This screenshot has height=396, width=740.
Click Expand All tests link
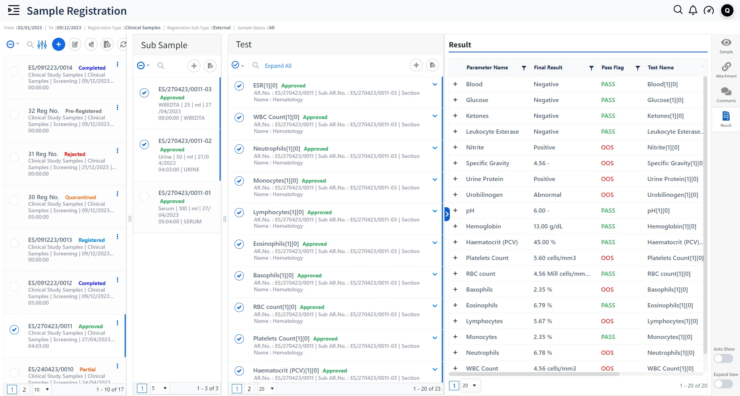278,66
